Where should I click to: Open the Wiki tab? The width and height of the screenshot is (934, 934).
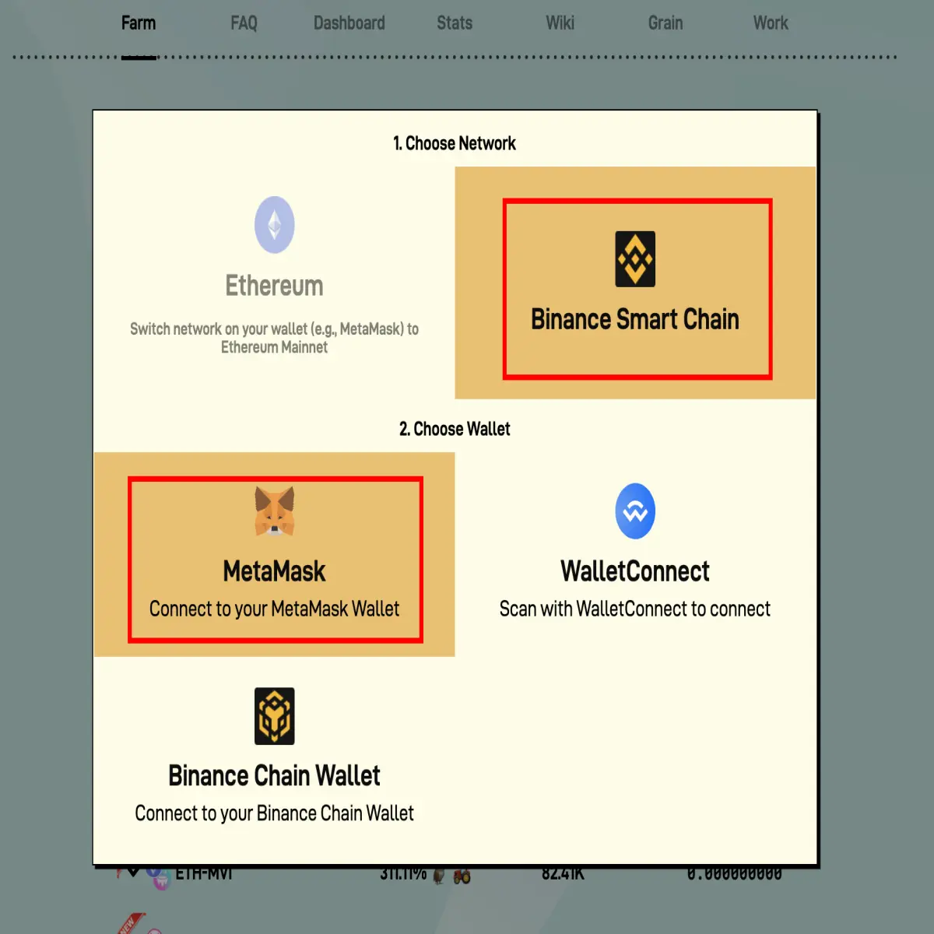tap(560, 23)
